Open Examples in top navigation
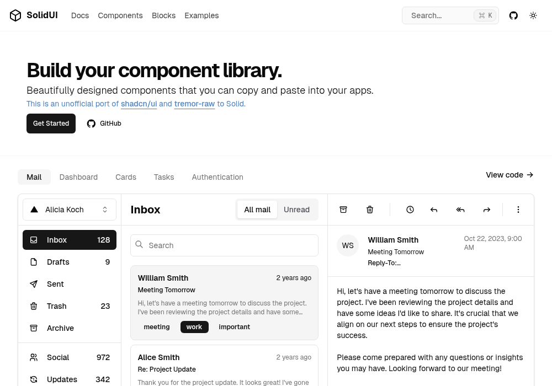The image size is (552, 386). coord(201,15)
